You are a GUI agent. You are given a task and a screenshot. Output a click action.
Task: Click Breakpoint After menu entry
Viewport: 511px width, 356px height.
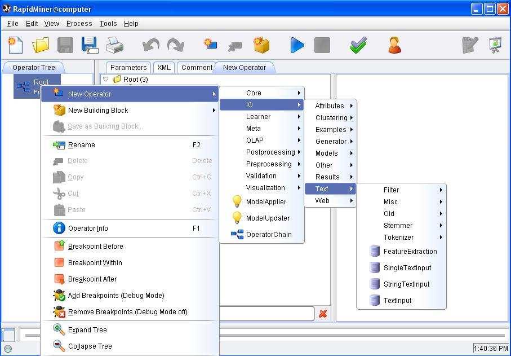click(130, 279)
